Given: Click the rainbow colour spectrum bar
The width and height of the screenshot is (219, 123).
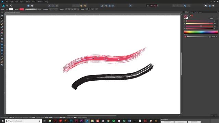Looking at the screenshot, I should coord(201,32).
